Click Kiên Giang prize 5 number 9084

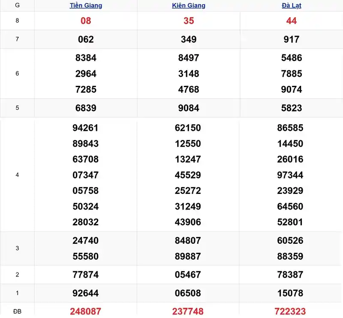coord(189,108)
